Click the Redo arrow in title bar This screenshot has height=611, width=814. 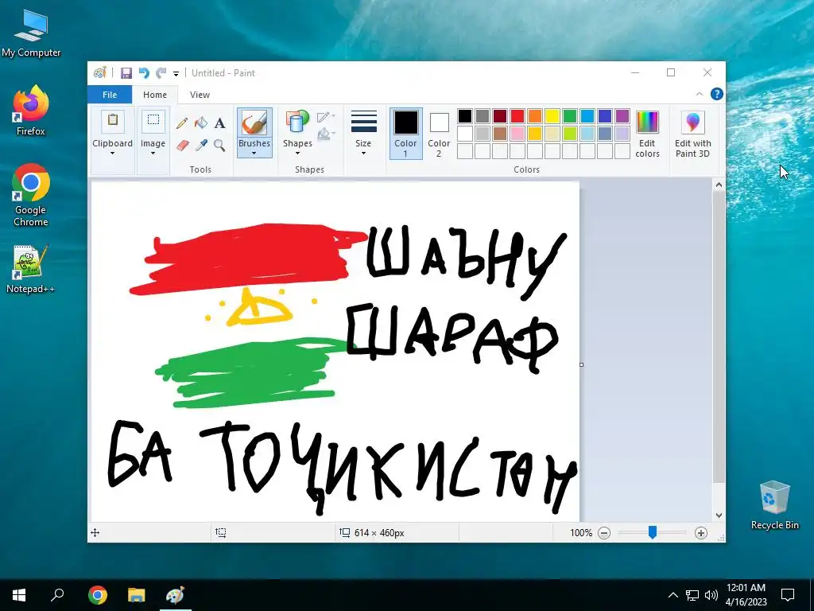coord(161,73)
